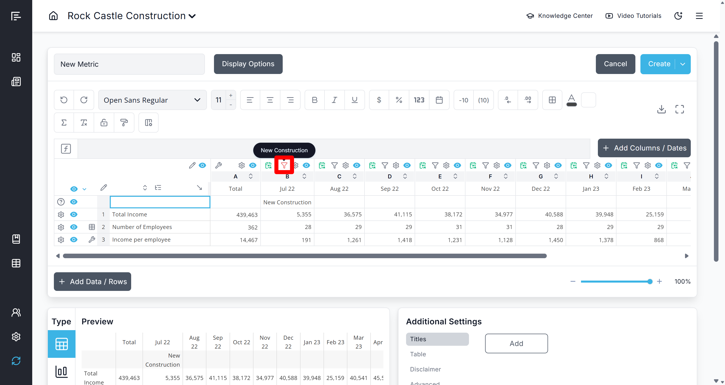This screenshot has width=725, height=385.
Task: Open the Create button dropdown arrow
Action: (682, 64)
